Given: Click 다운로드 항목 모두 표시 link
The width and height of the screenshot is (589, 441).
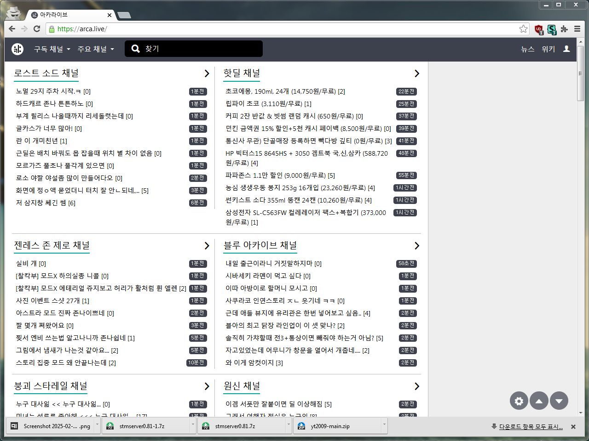Looking at the screenshot, I should coord(531,427).
